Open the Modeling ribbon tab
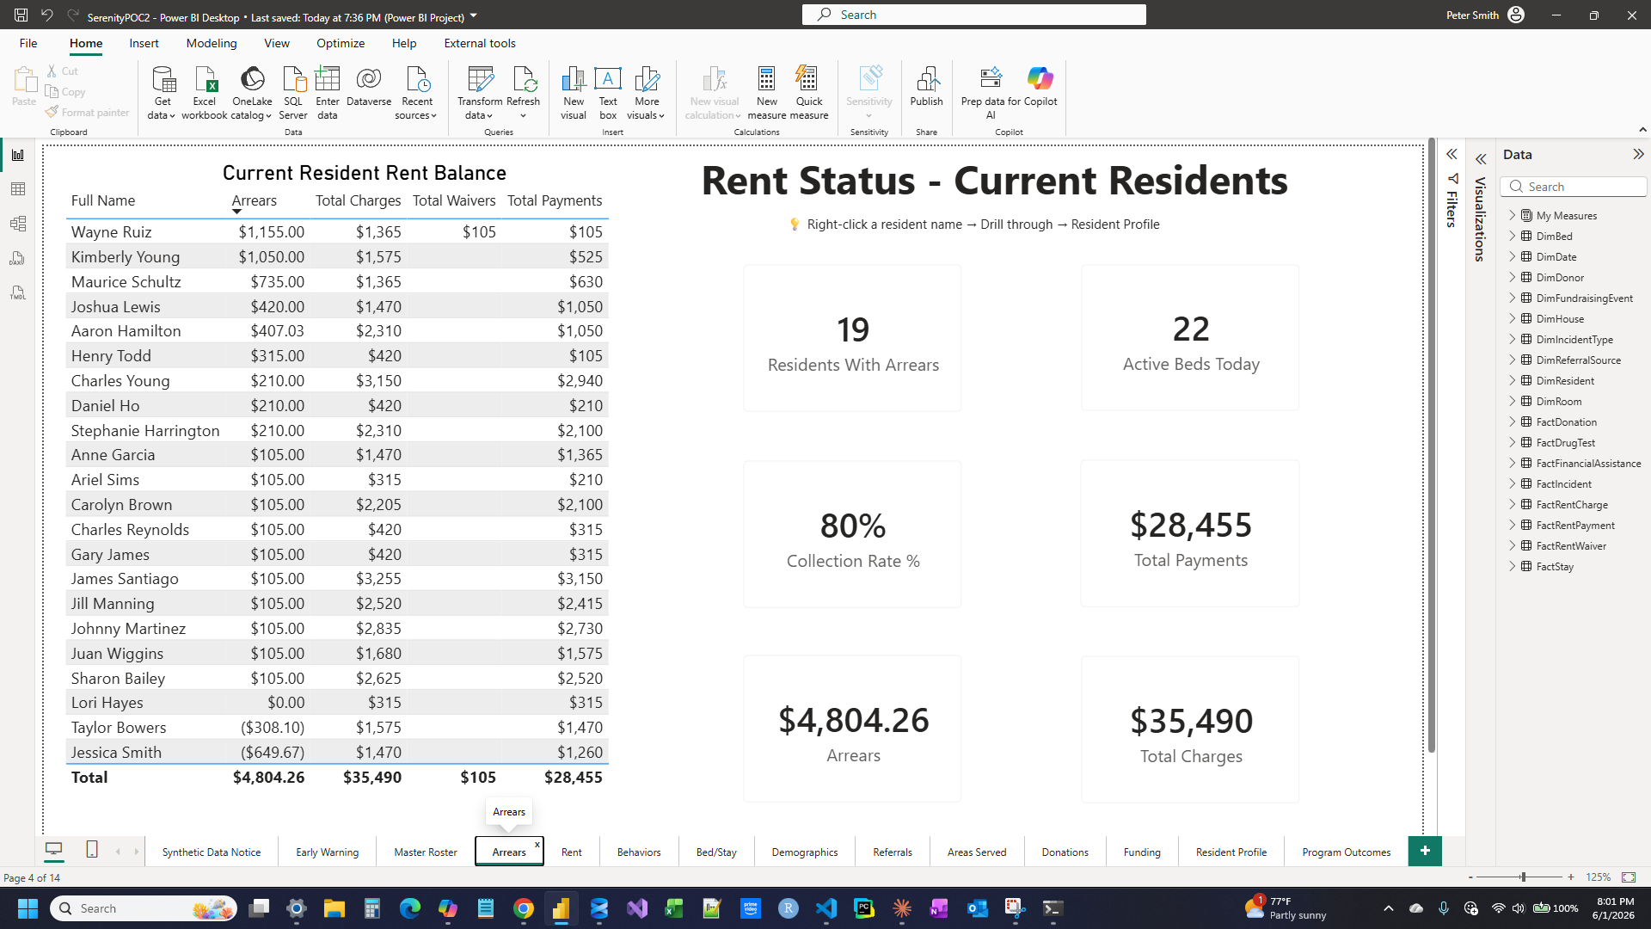 212,43
